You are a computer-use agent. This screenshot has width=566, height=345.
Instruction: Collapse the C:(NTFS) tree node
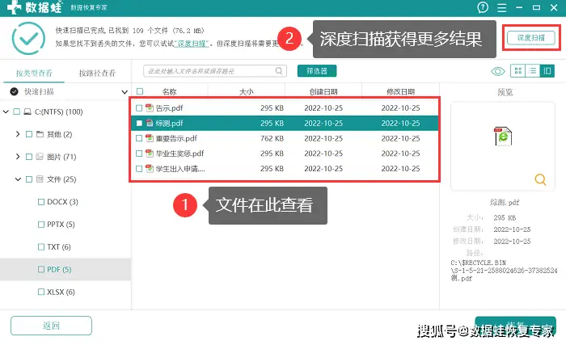coord(6,111)
